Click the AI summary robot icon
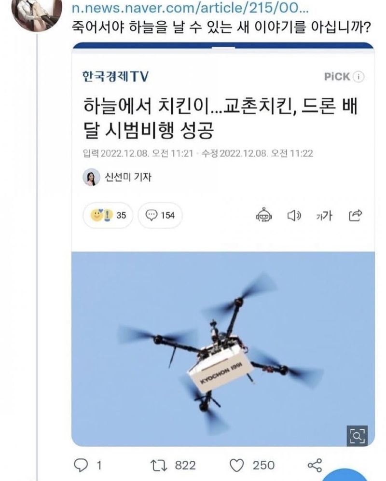 pyautogui.click(x=264, y=215)
